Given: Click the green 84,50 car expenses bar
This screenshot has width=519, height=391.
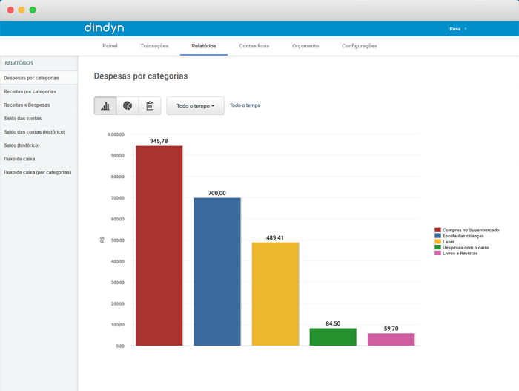Looking at the screenshot, I should point(333,337).
